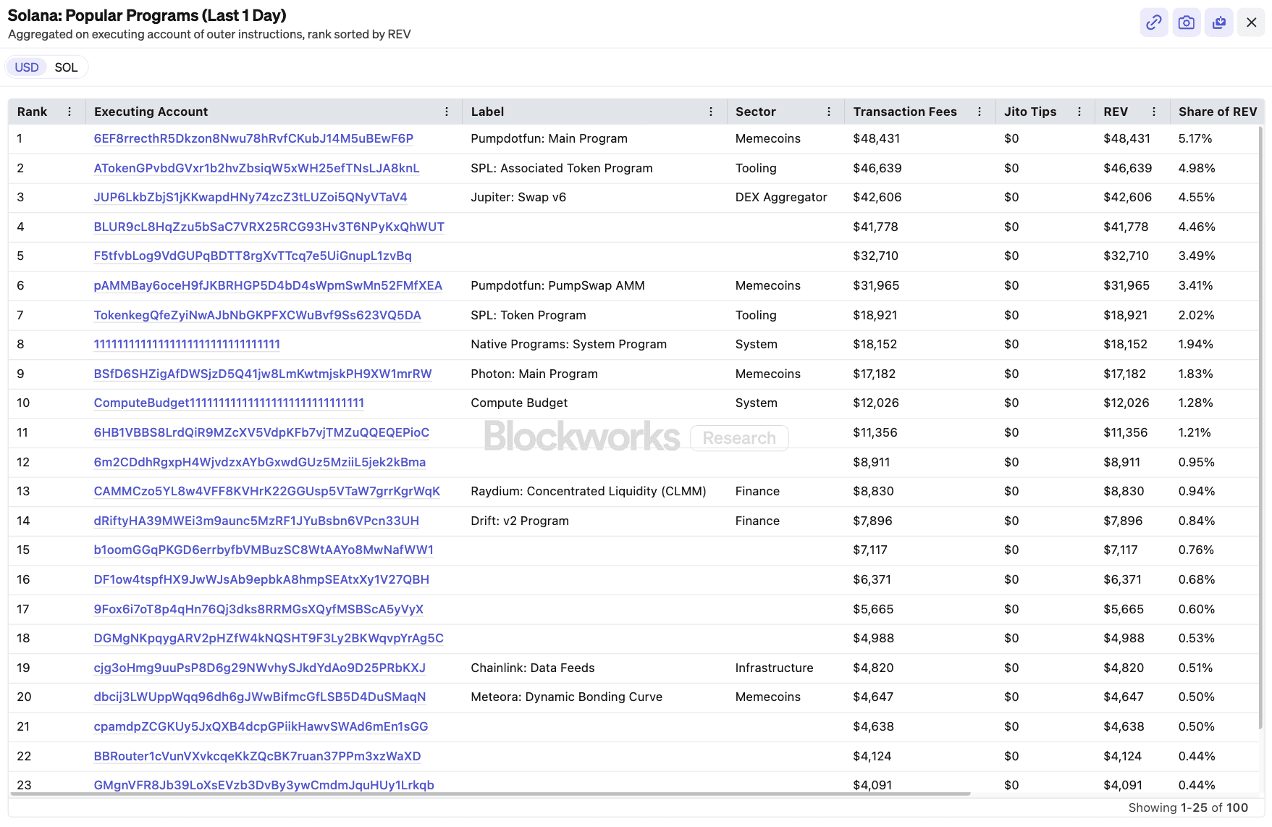Sort by the Jito Tips header

1030,112
